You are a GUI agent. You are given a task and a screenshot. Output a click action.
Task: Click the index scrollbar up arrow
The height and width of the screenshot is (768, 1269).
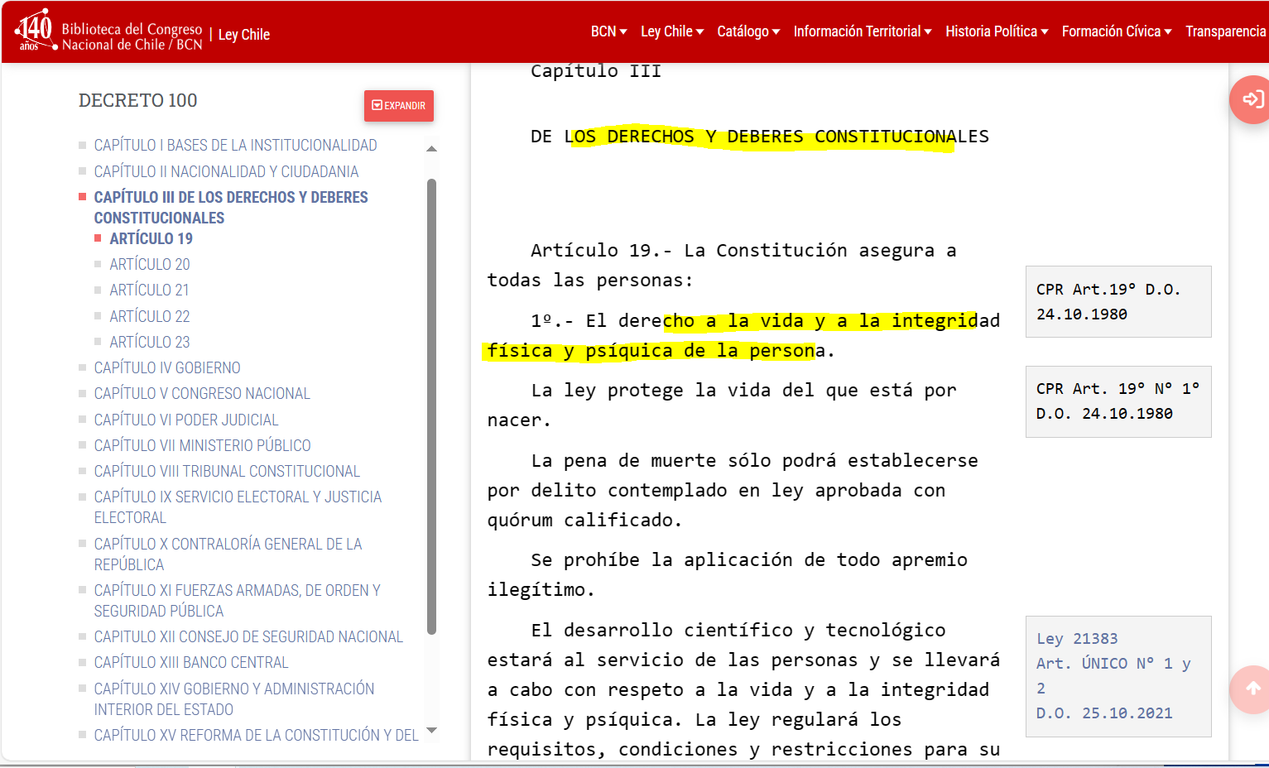pos(431,149)
